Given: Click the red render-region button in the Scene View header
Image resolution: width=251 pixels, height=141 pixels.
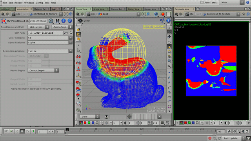Looking at the screenshot, I should tap(163, 14).
